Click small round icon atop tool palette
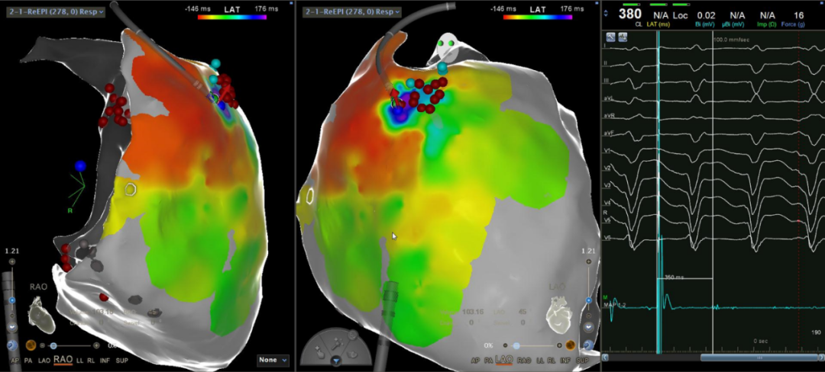This screenshot has height=372, width=825. click(x=353, y=335)
